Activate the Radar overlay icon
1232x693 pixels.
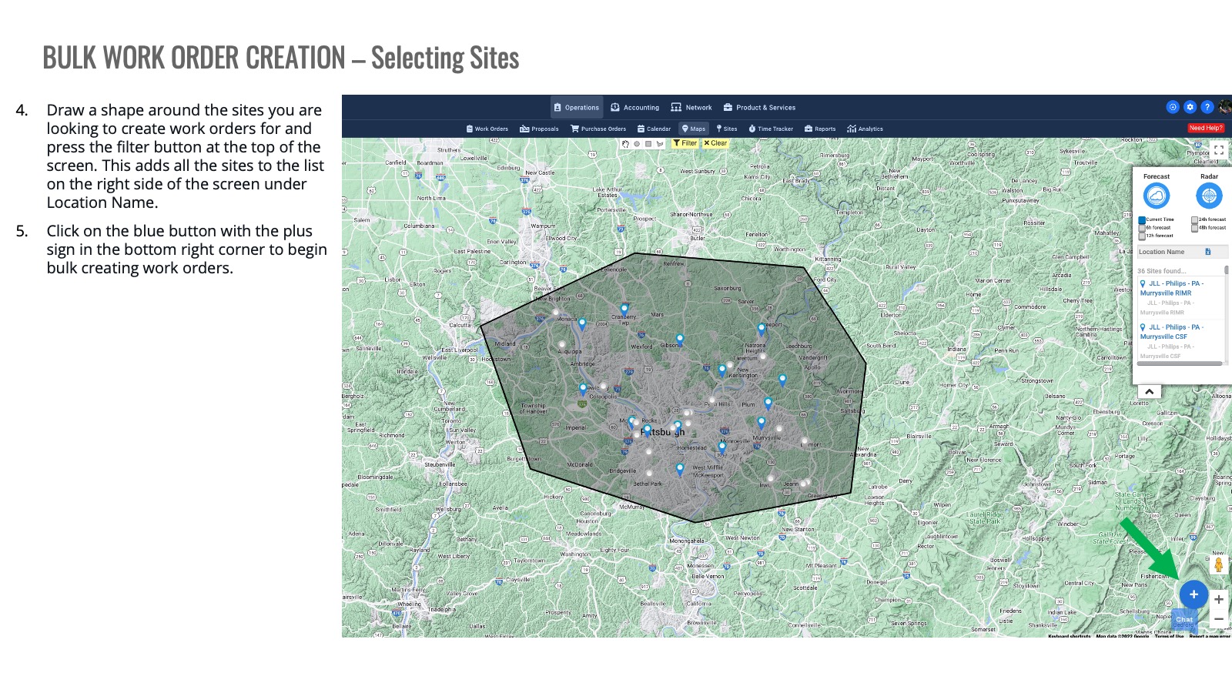tap(1209, 196)
